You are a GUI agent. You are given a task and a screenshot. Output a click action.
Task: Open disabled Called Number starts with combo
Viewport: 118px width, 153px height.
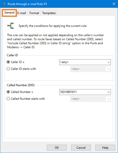tap(108, 99)
